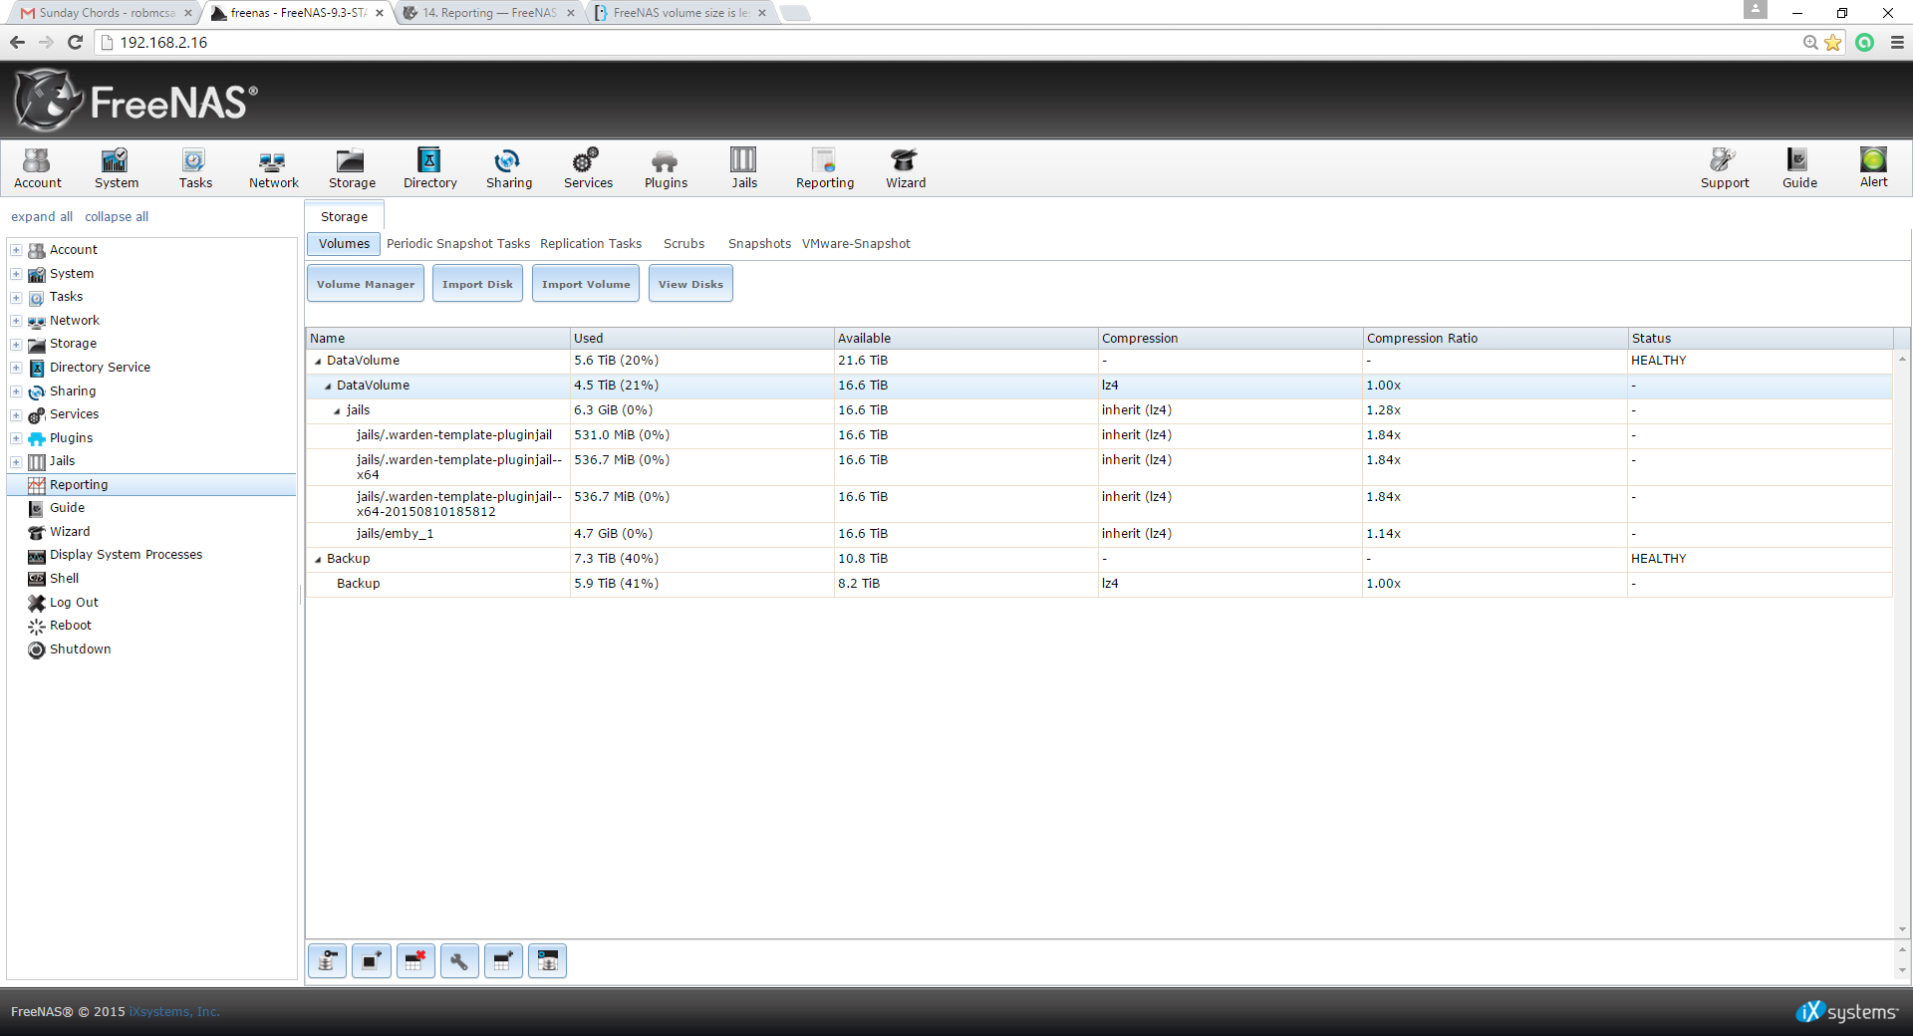Switch to the Sunday Chords Gmail tab
The height and width of the screenshot is (1036, 1913).
106,13
